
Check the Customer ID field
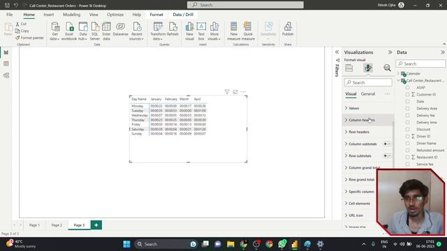407,95
